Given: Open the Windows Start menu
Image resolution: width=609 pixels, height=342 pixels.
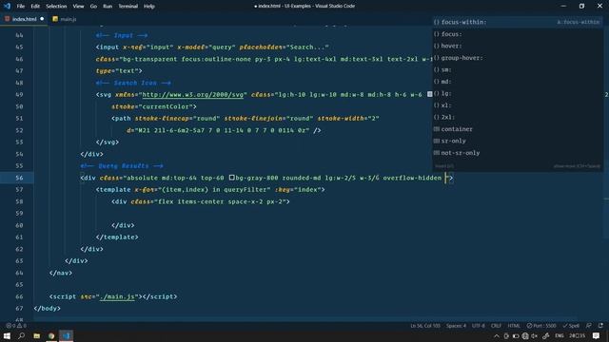Looking at the screenshot, I should coord(7,335).
